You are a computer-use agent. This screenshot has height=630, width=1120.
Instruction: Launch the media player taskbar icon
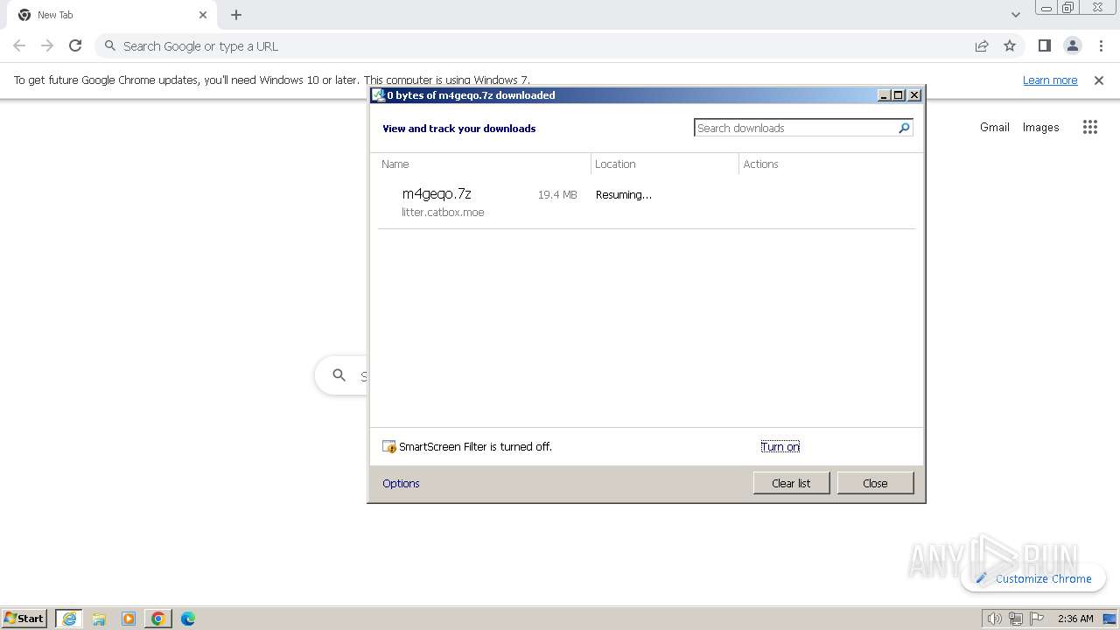pos(129,619)
